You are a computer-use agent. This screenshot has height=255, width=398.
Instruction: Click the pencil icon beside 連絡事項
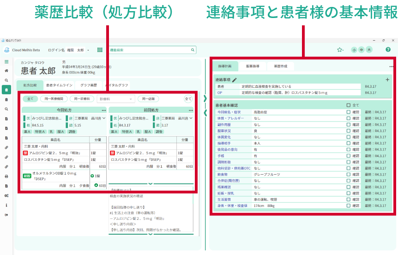coord(234,80)
